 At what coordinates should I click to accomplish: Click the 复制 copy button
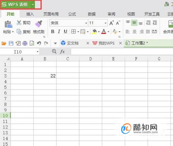coord(24,32)
